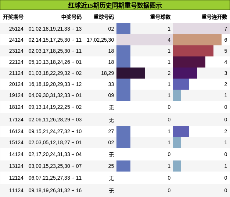
Task: Click the light blue streak bar for 13124
Action: coord(177,166)
